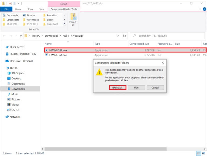Select the Compressed Folder Tools tab
This screenshot has width=207, height=156.
(64, 9)
